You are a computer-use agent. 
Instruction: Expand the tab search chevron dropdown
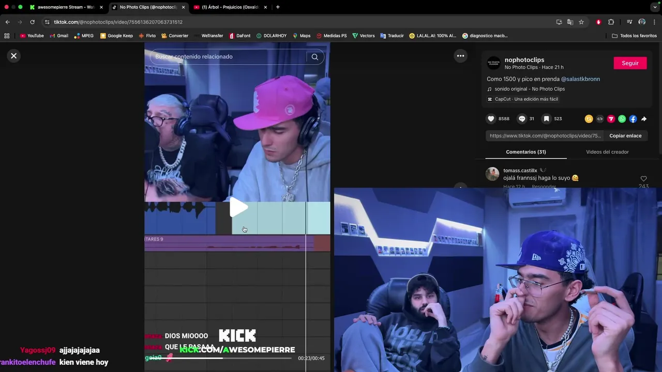point(655,7)
